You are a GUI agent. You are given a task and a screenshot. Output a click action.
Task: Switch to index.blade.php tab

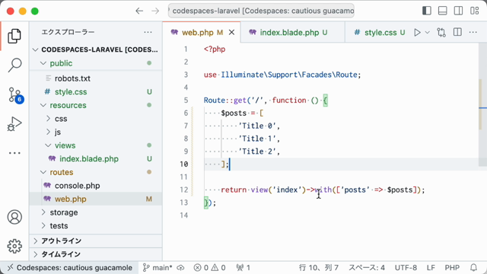point(289,32)
